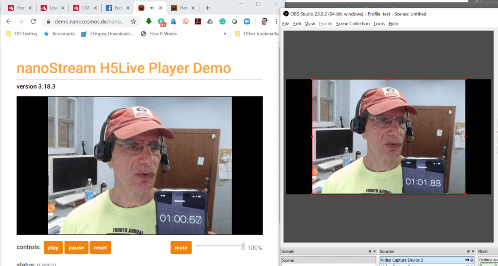Viewport: 498px width, 266px height.
Task: Open the Grammarly extension icon
Action: pyautogui.click(x=222, y=21)
